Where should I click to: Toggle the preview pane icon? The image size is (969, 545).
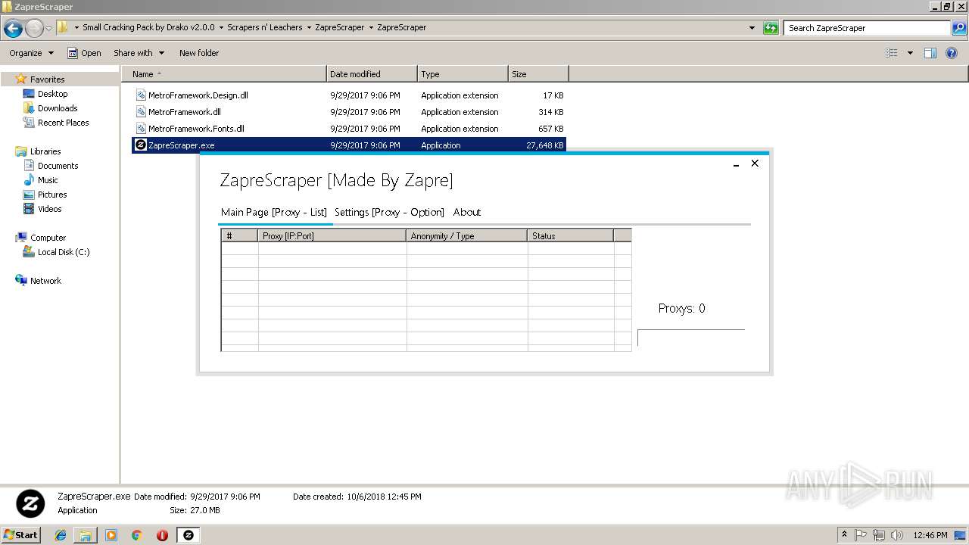pyautogui.click(x=930, y=53)
